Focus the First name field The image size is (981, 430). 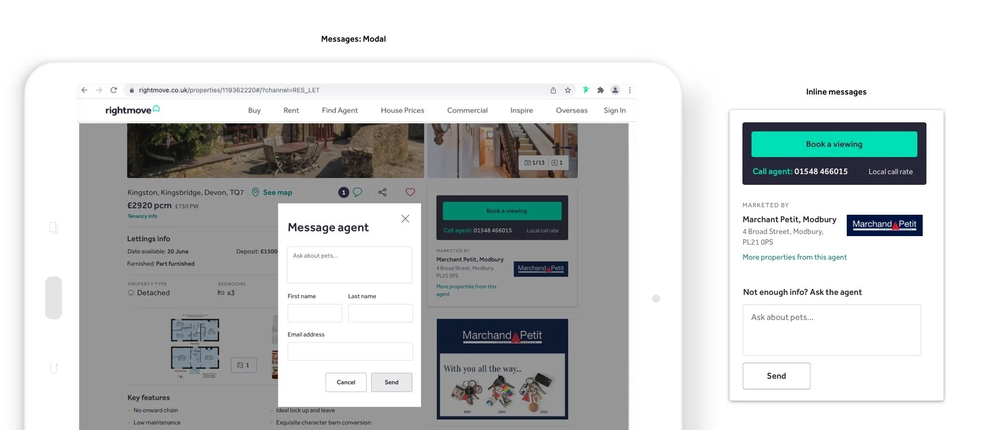[315, 313]
